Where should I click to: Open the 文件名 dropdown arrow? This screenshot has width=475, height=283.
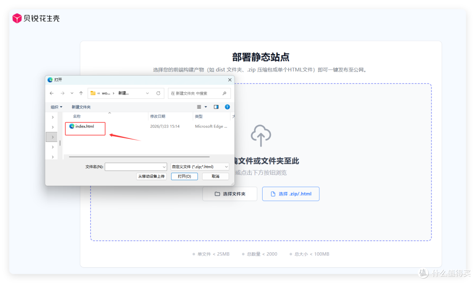coord(164,167)
